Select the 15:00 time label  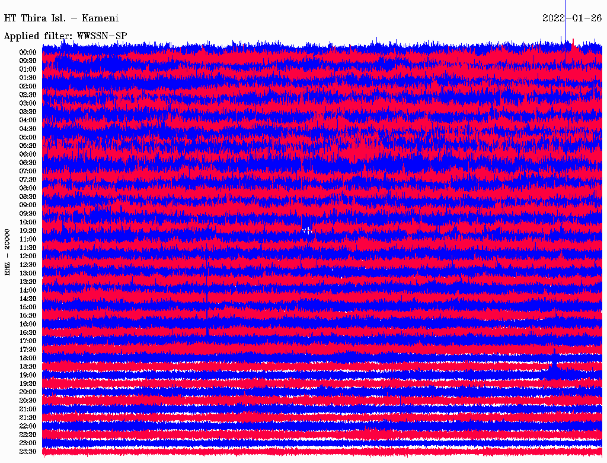28,307
